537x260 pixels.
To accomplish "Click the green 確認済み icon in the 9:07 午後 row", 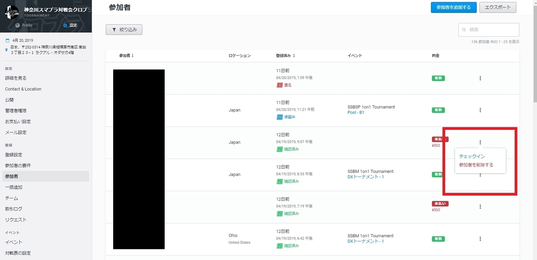I will pos(279,149).
